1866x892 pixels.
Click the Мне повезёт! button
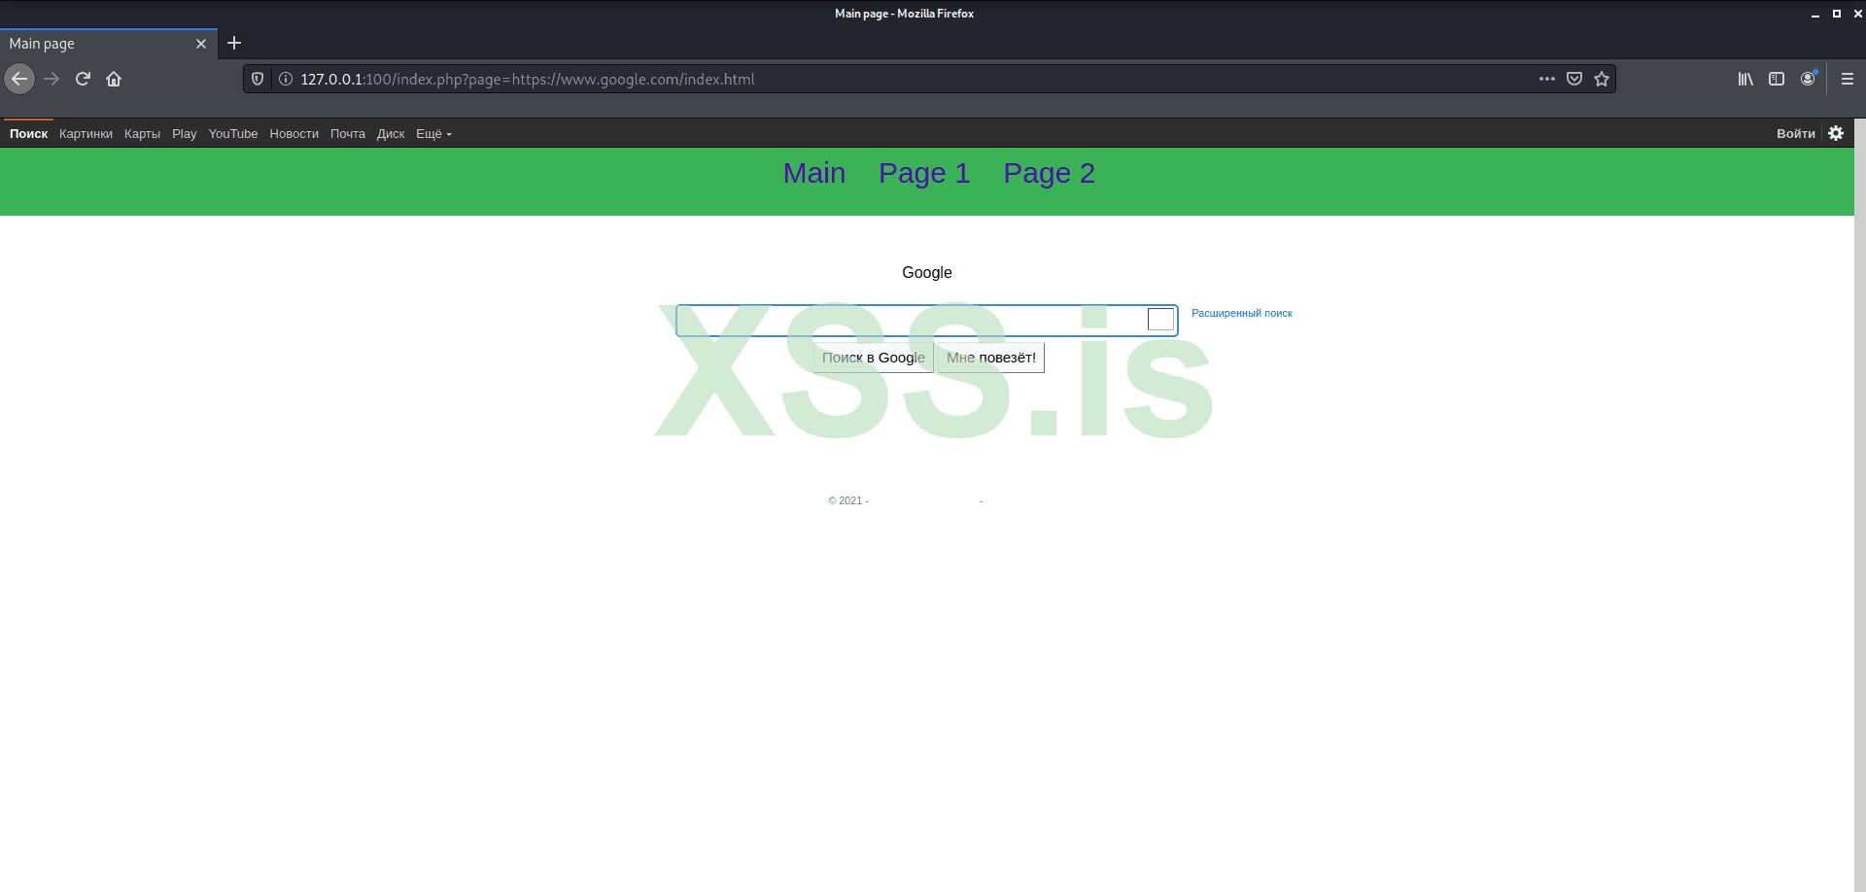point(991,358)
